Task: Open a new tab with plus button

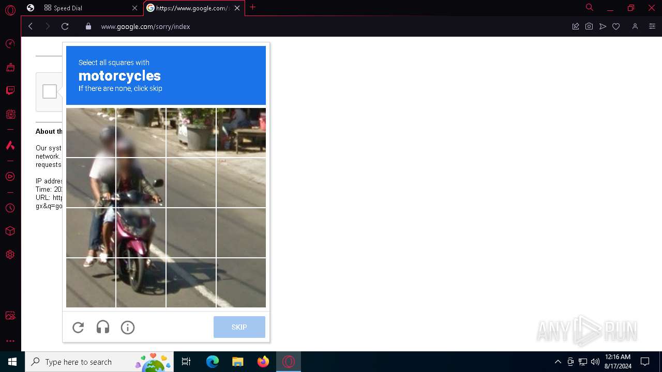Action: [x=252, y=7]
